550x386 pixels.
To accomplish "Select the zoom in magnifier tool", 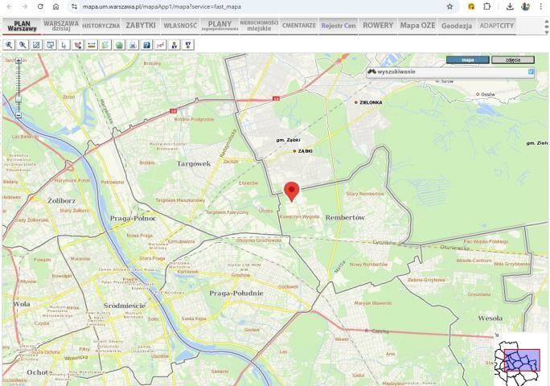I will (x=9, y=45).
